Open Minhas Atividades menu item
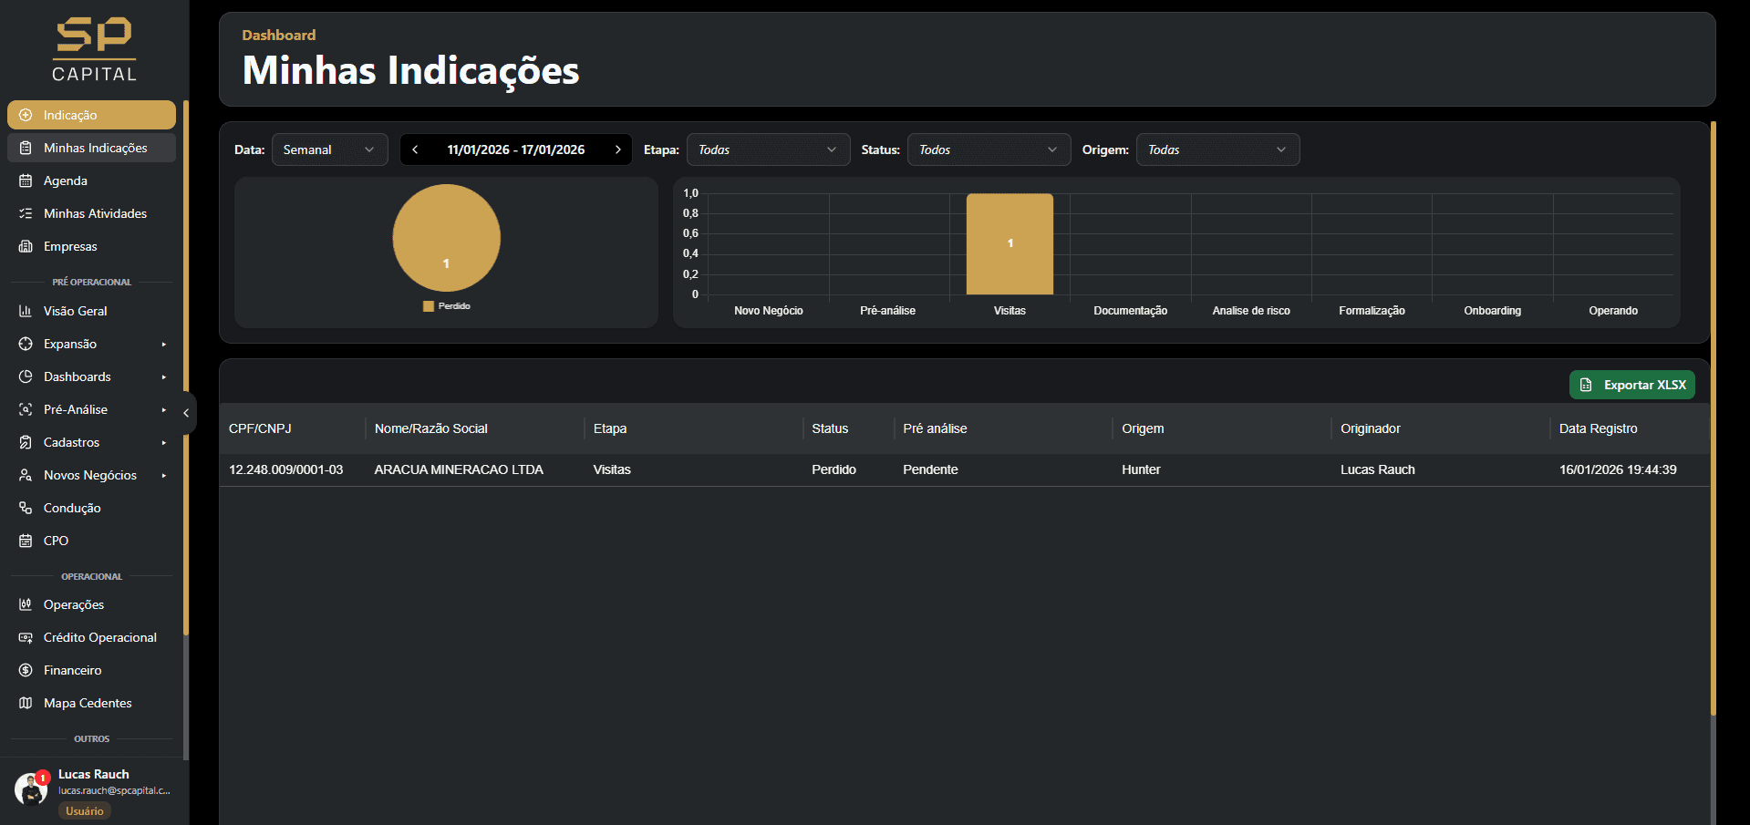Screen dimensions: 1750x825 click(x=92, y=213)
